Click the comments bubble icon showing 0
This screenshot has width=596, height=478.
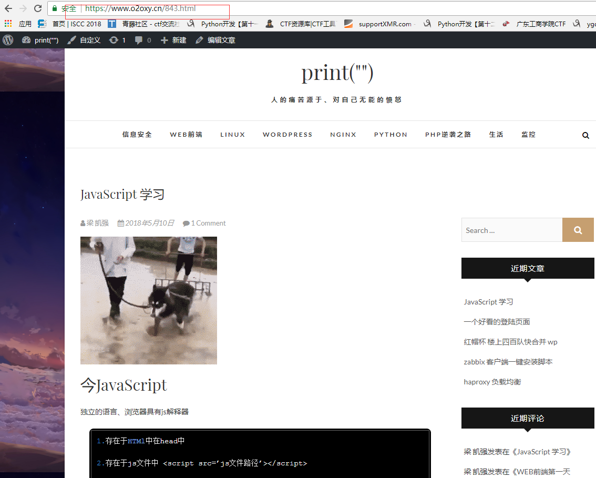pyautogui.click(x=143, y=40)
